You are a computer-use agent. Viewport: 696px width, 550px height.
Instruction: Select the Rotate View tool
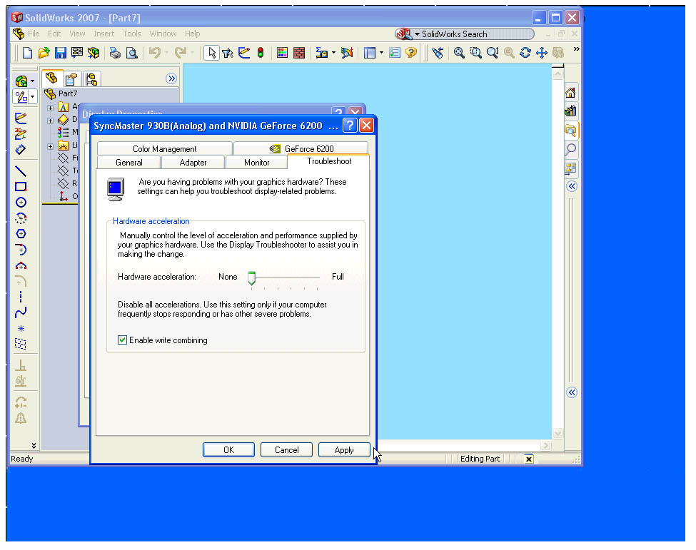(x=525, y=54)
